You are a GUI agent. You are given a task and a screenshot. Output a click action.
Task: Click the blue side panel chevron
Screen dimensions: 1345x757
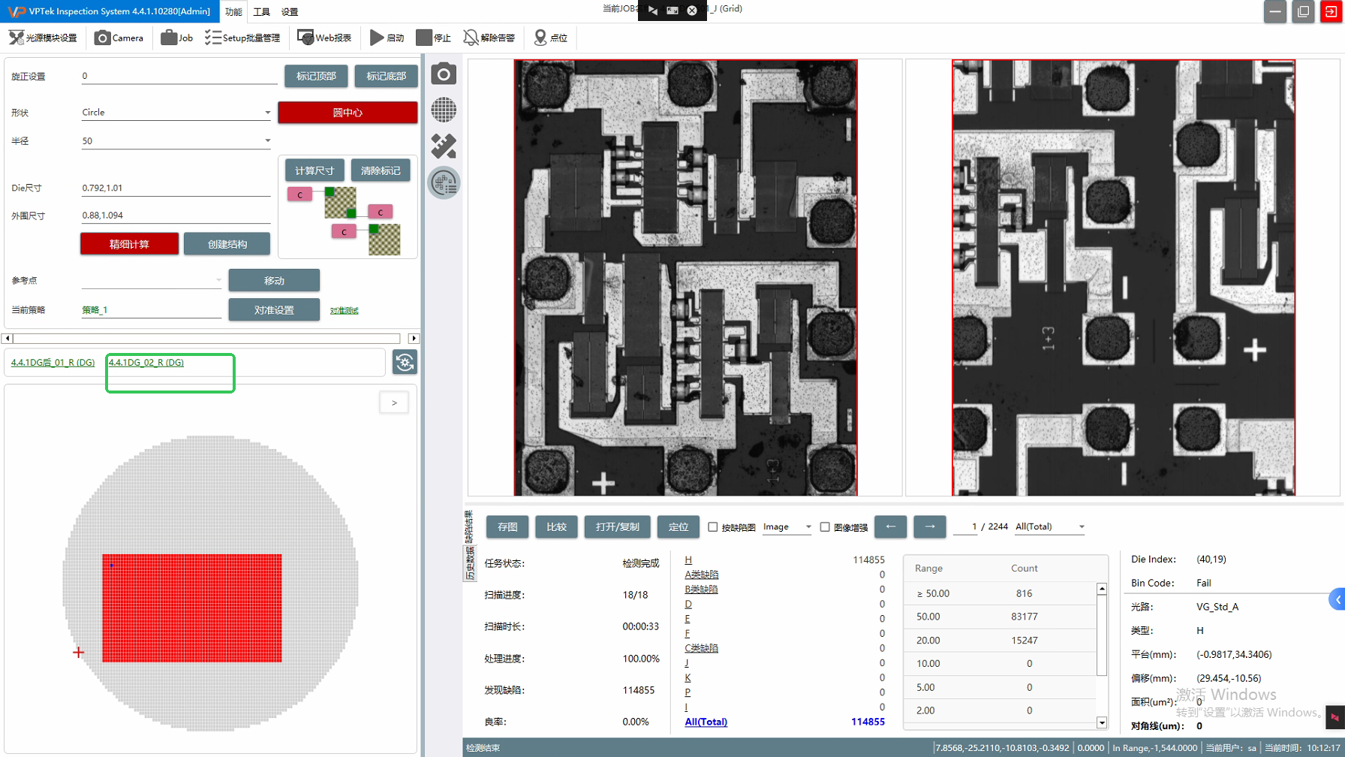(1337, 599)
